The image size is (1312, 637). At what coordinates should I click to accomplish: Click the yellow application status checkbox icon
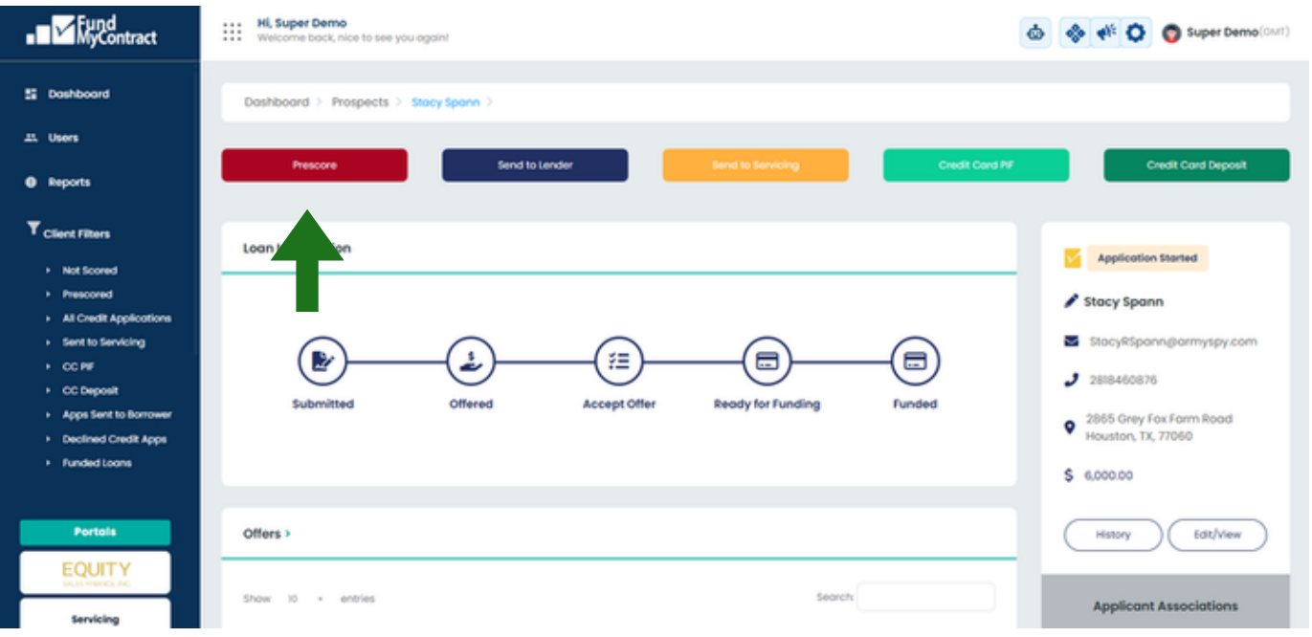tap(1073, 258)
